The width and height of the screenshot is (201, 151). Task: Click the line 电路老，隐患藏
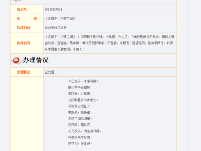80,112
